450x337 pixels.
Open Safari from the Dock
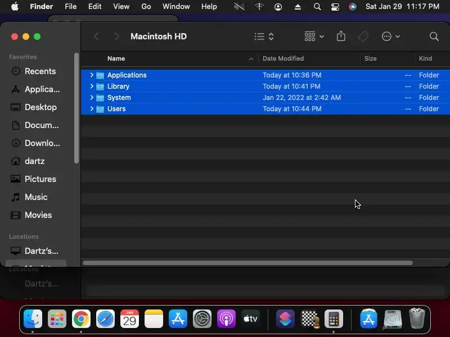[x=105, y=318]
